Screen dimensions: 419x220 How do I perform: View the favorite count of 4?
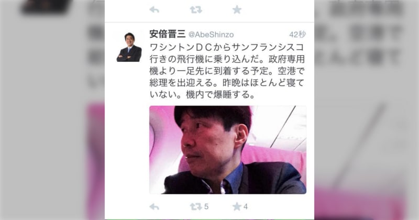click(x=246, y=206)
